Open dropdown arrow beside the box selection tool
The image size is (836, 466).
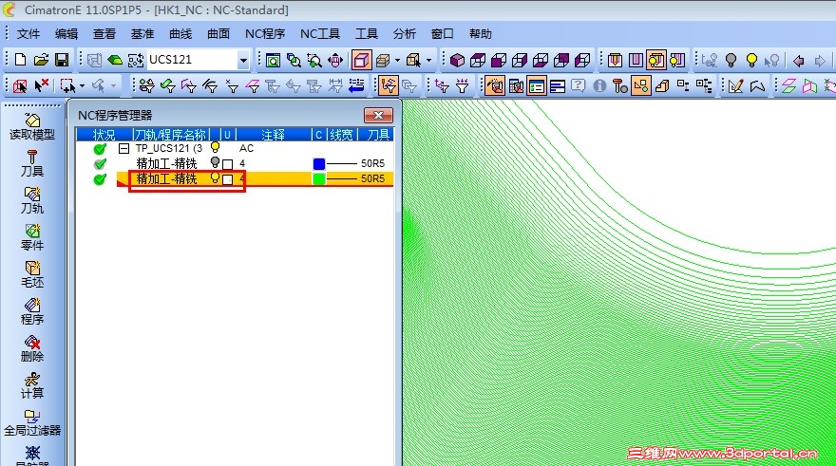82,85
